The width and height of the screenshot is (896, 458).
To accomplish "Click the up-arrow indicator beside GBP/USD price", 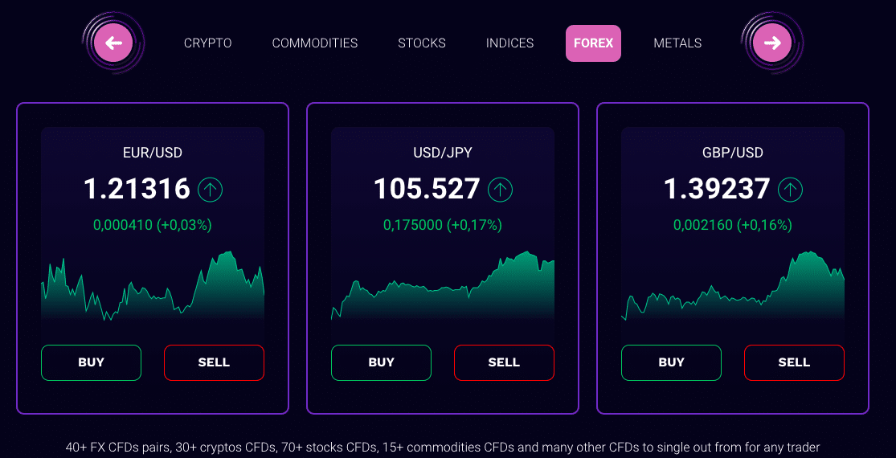I will tap(791, 190).
